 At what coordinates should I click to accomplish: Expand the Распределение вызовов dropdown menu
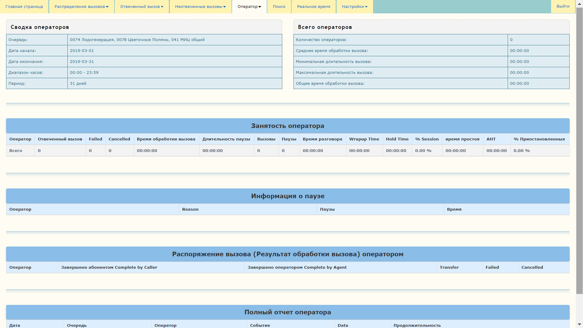click(x=81, y=6)
